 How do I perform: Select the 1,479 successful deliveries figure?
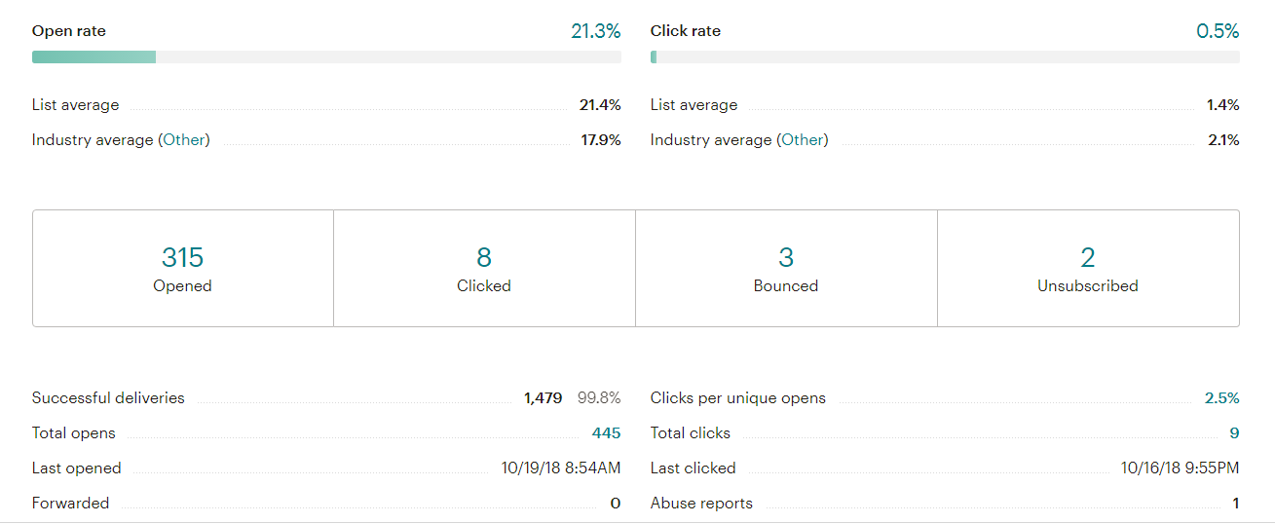543,398
